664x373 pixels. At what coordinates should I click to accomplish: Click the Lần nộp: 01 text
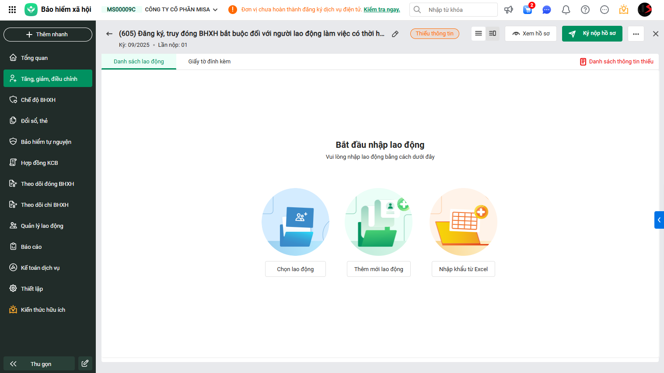[x=173, y=45]
